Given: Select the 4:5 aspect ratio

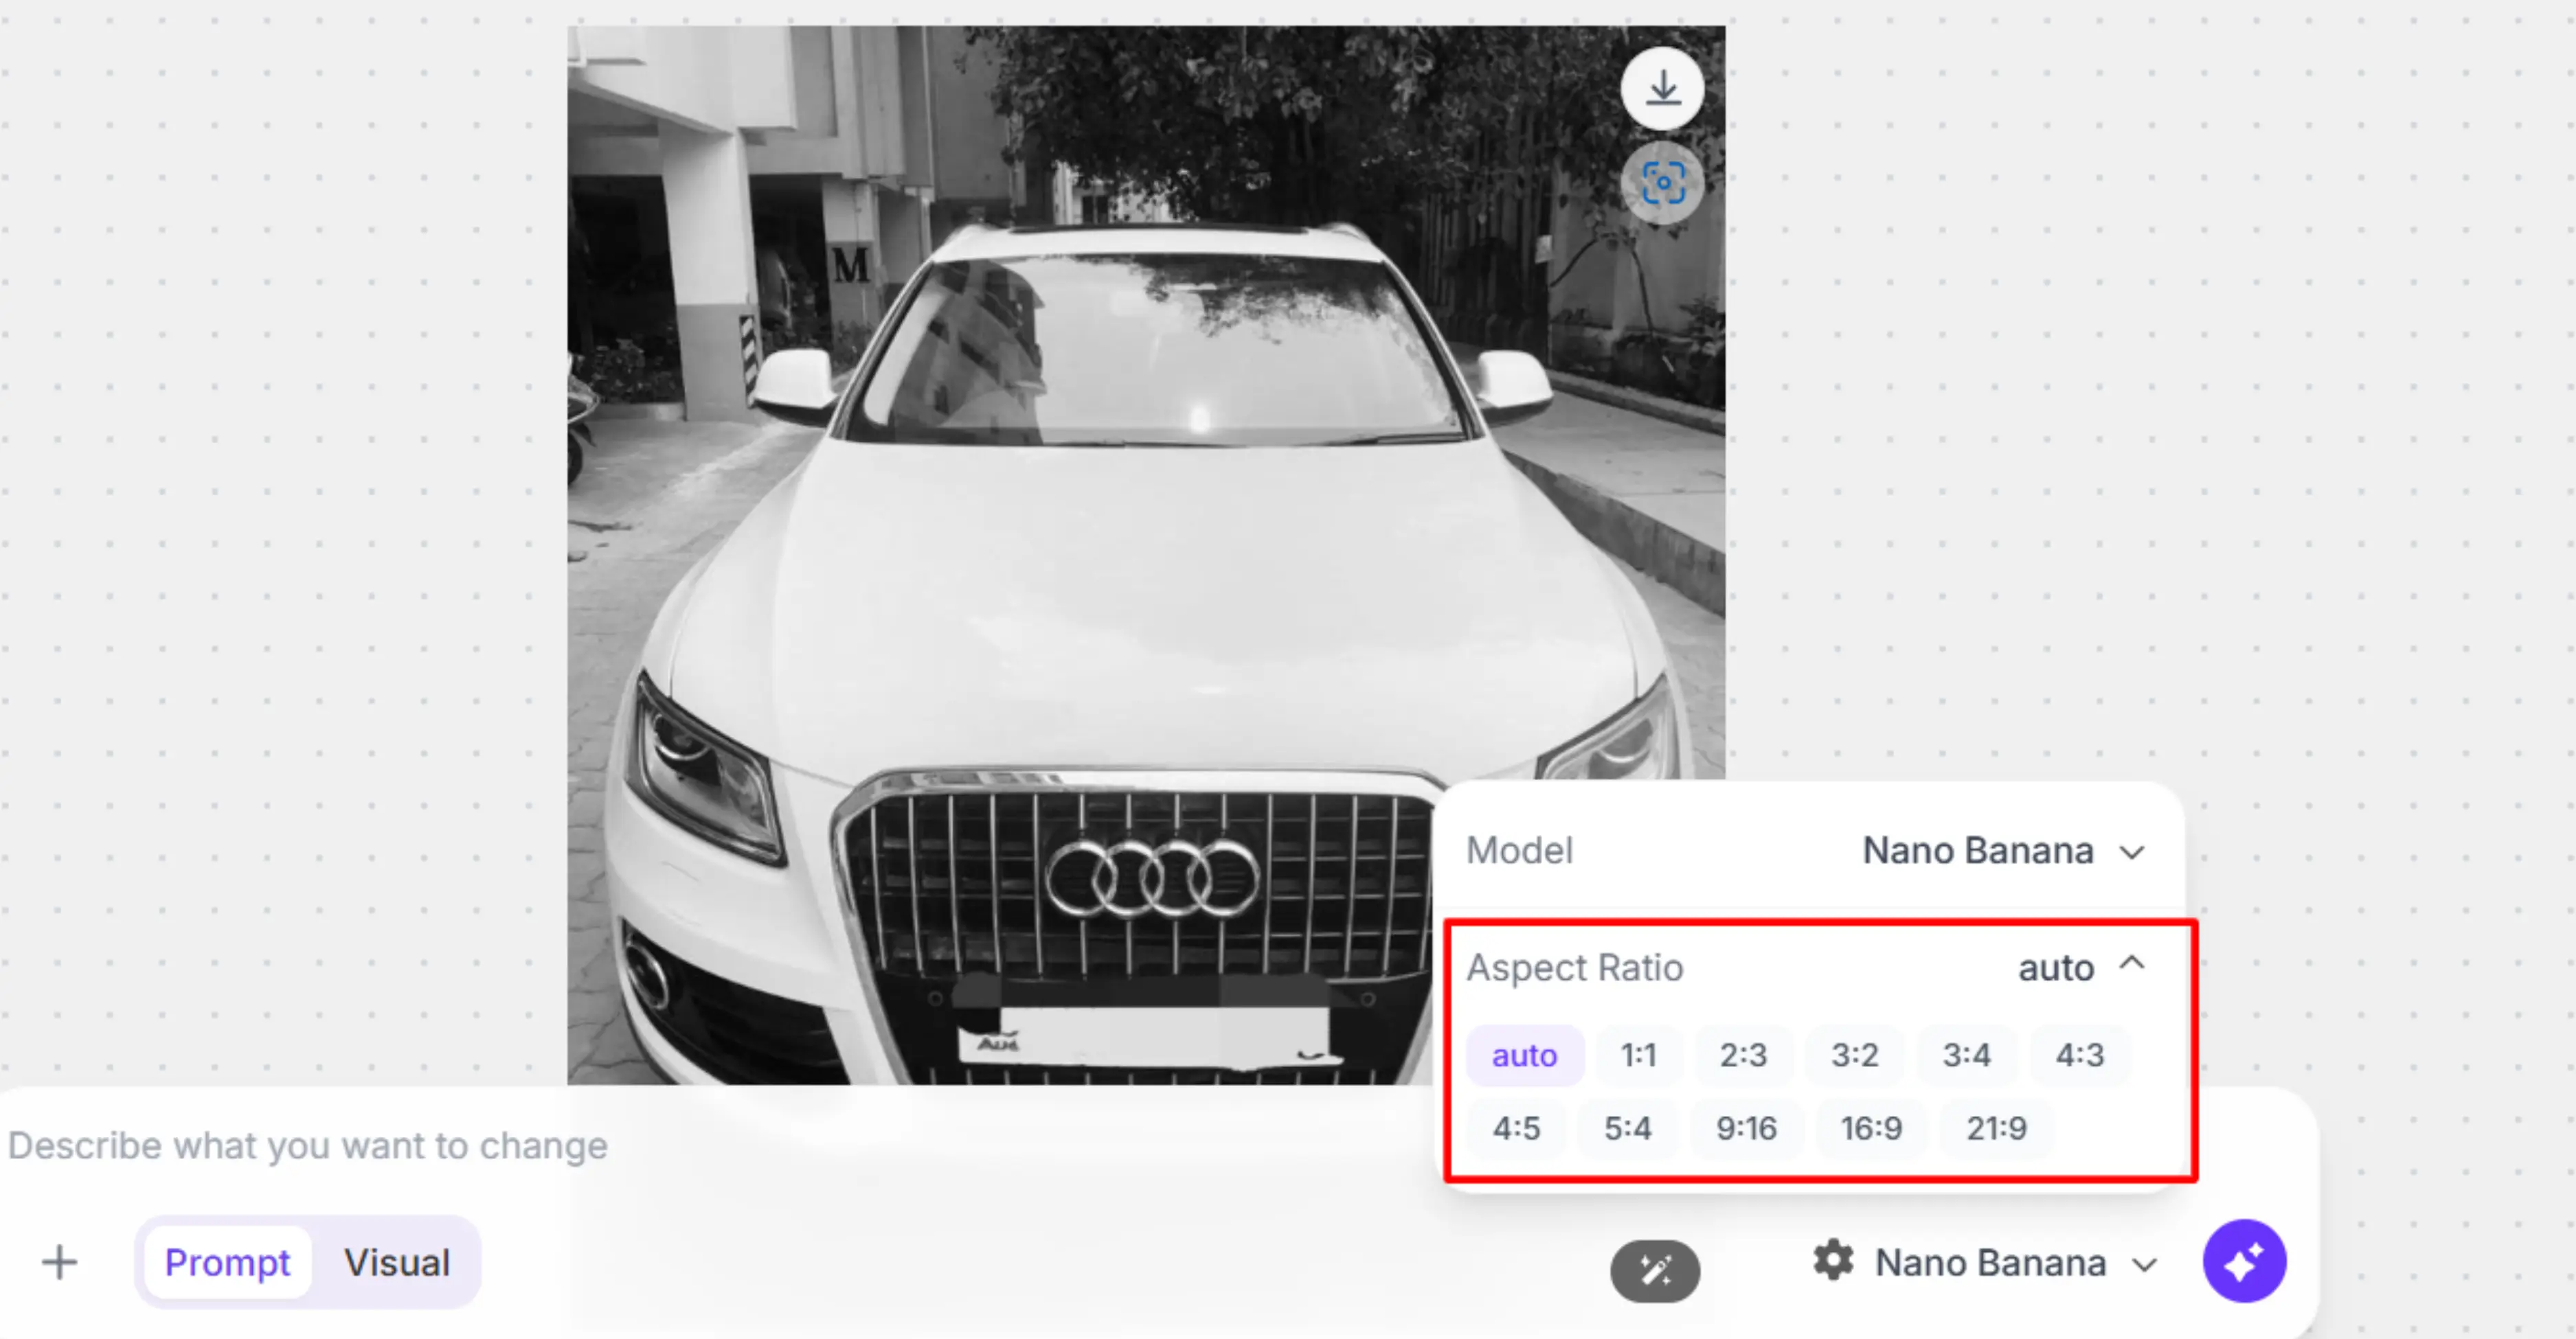Looking at the screenshot, I should (x=1517, y=1129).
